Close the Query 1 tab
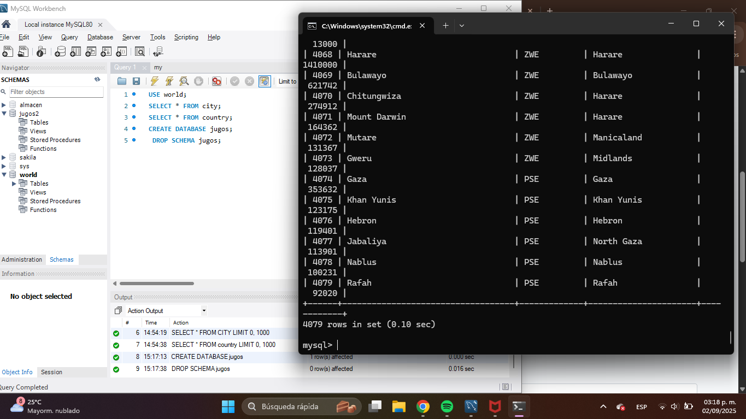Viewport: 746px width, 419px height. [144, 68]
